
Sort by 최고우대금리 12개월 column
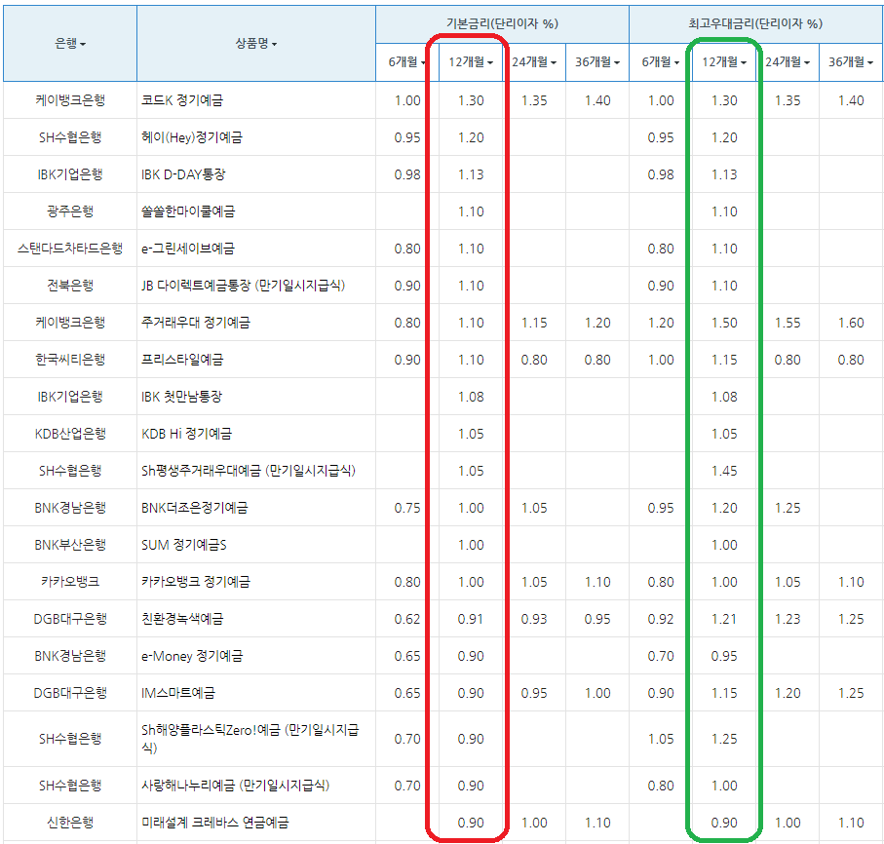[724, 62]
